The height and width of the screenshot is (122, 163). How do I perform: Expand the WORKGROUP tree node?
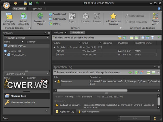[x=6, y=55]
